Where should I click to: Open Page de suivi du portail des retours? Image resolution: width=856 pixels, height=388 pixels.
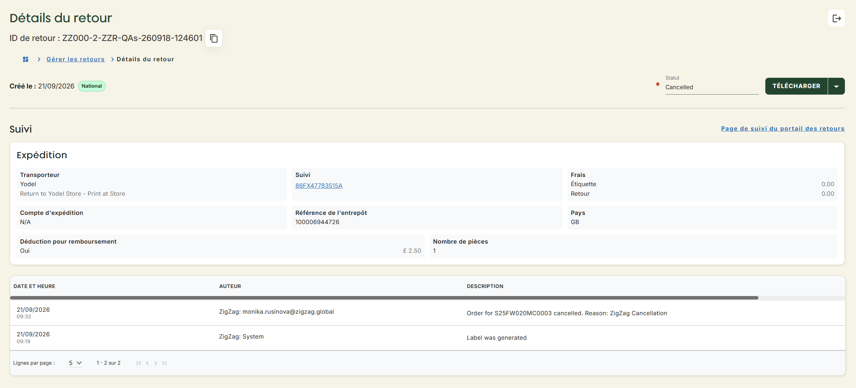point(783,129)
